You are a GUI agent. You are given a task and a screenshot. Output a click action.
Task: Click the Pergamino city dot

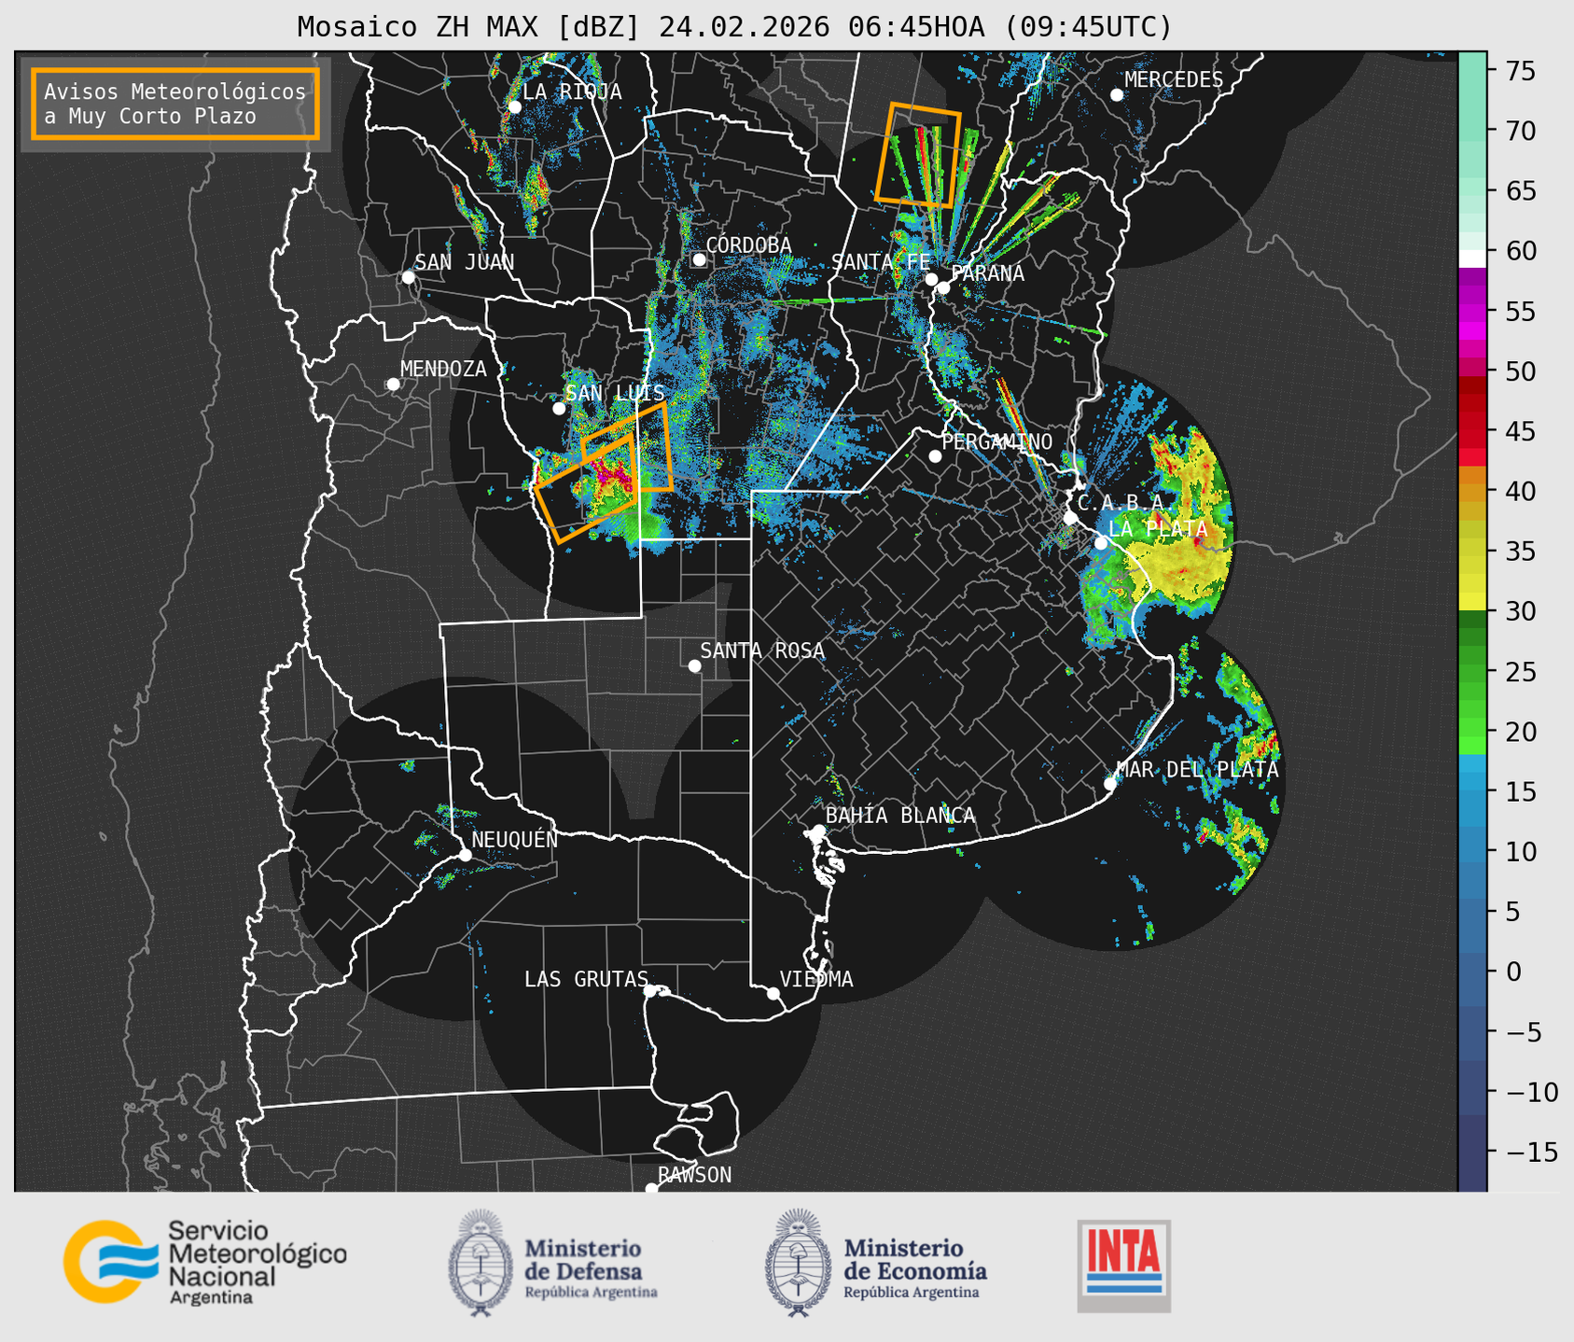pyautogui.click(x=935, y=456)
